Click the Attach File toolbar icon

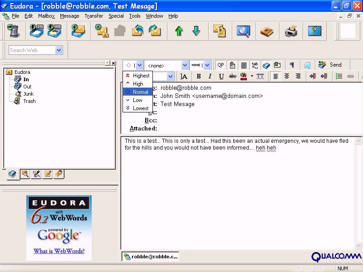click(220, 31)
